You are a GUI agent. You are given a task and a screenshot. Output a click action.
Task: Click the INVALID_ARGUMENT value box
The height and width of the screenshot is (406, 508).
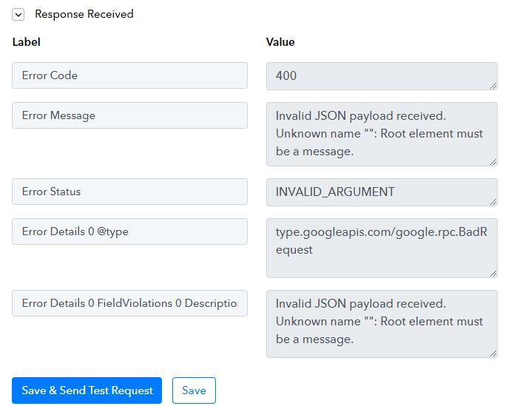[382, 192]
